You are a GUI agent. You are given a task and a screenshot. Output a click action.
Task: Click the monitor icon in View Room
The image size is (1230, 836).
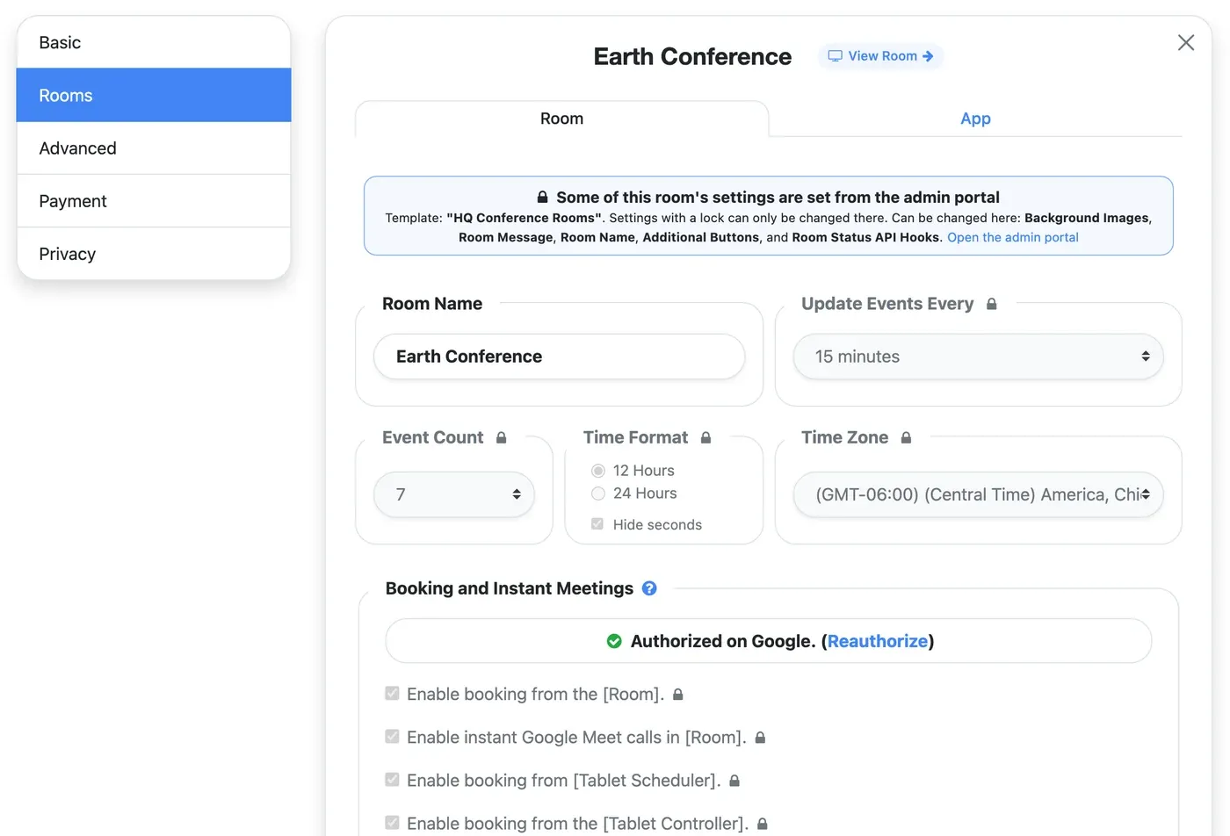coord(835,56)
